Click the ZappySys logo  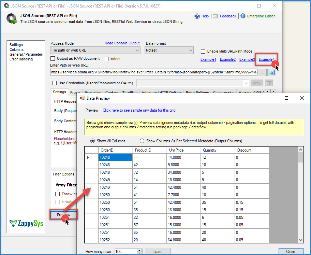26,223
